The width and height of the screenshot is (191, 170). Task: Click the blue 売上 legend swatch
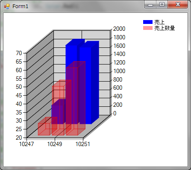[148, 22]
